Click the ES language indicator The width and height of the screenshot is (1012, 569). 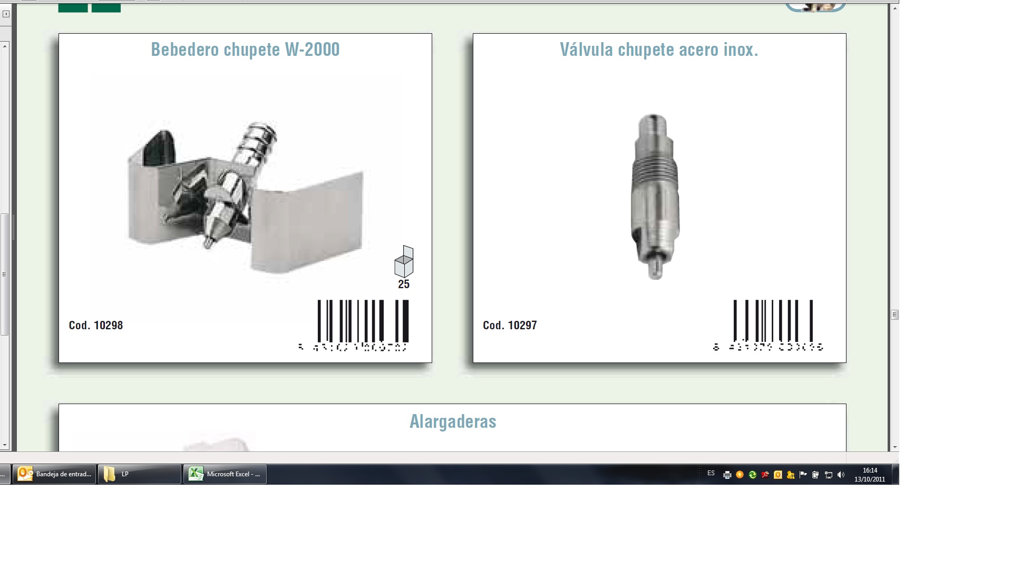pos(711,474)
